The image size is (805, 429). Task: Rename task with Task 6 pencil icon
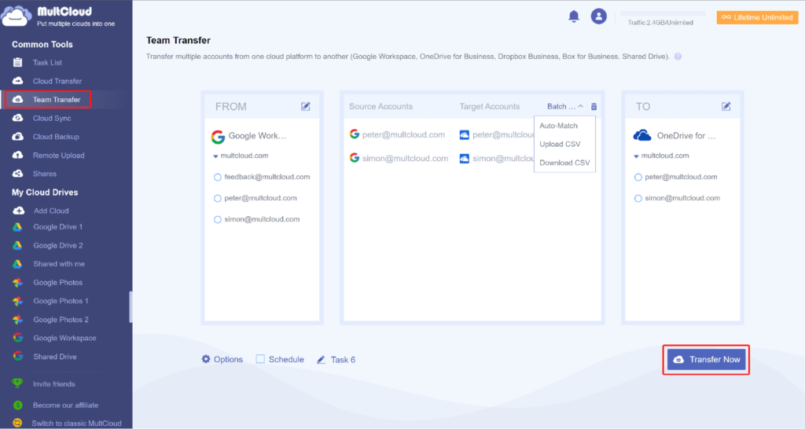pyautogui.click(x=321, y=360)
